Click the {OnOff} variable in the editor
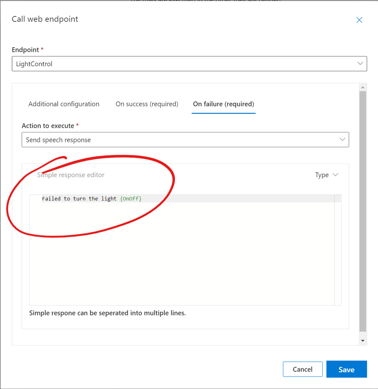This screenshot has width=378, height=389. coord(131,199)
